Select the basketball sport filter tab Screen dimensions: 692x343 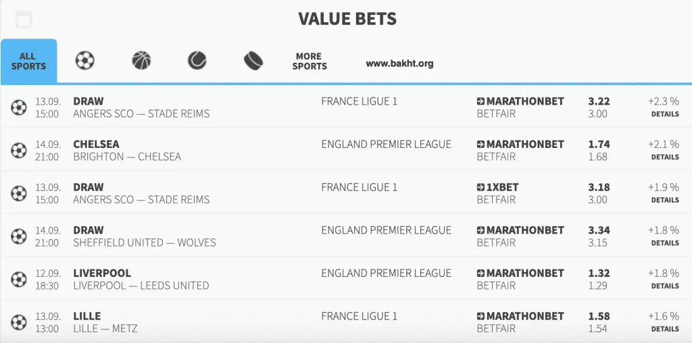tap(141, 61)
